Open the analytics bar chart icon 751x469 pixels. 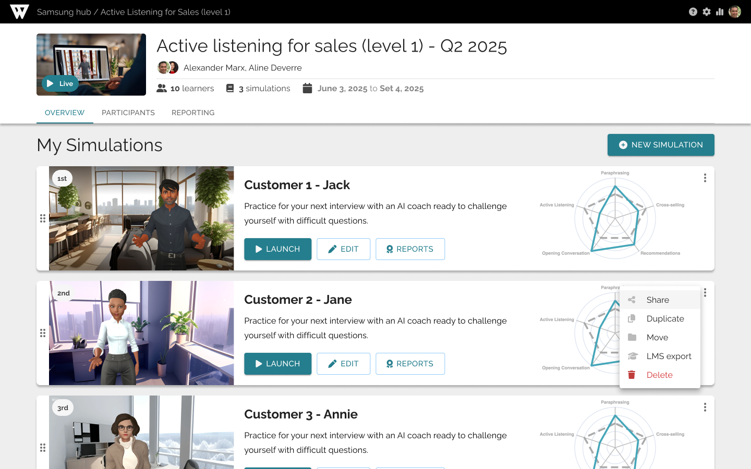pos(720,11)
